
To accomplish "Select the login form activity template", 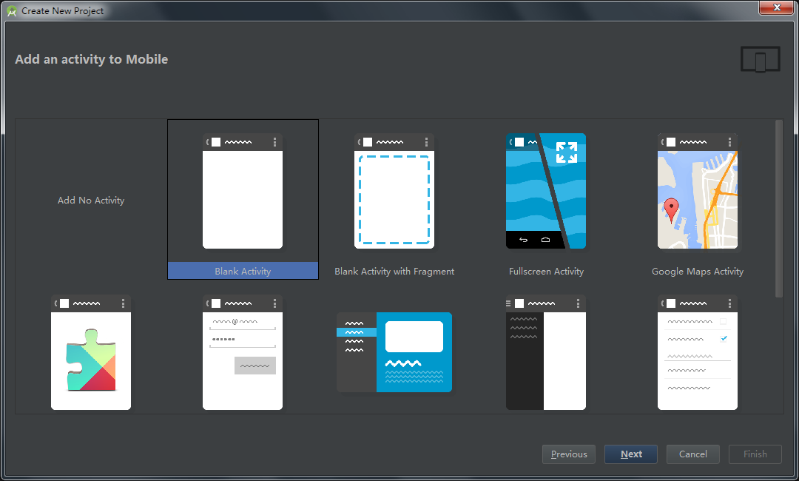I will pos(243,353).
